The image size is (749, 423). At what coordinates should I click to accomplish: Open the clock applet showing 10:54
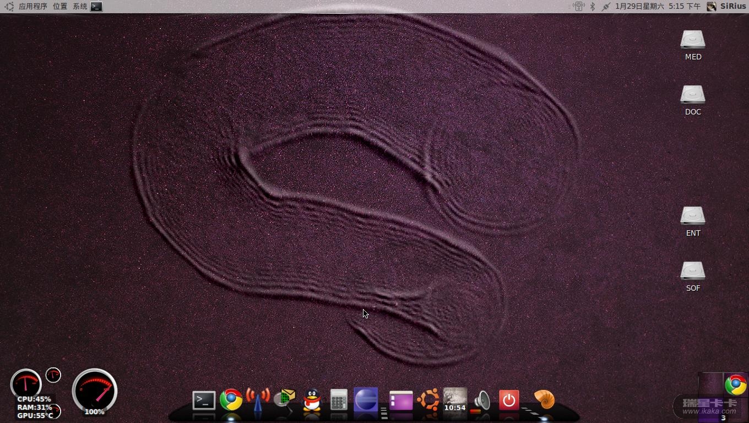(455, 400)
